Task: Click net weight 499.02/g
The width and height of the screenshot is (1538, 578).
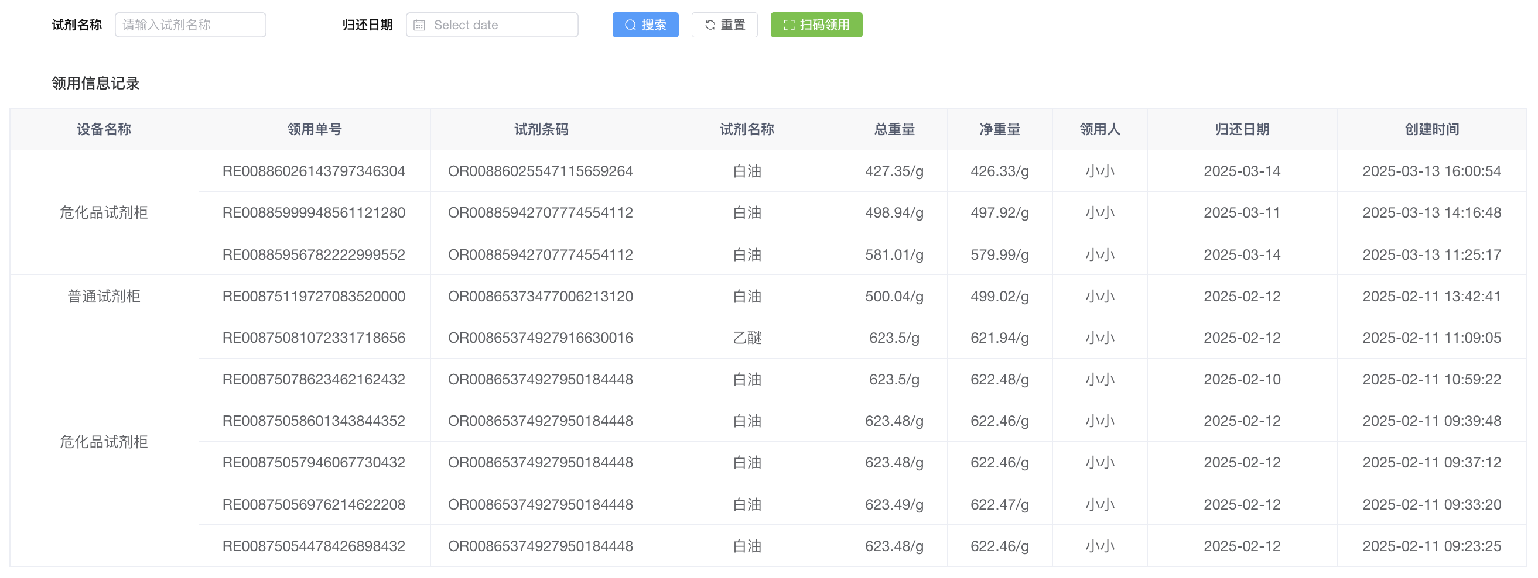Action: 999,297
